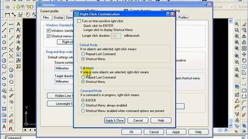Image resolution: width=248 pixels, height=139 pixels.
Task: Choose the Snap to Center icon
Action: tap(11, 70)
